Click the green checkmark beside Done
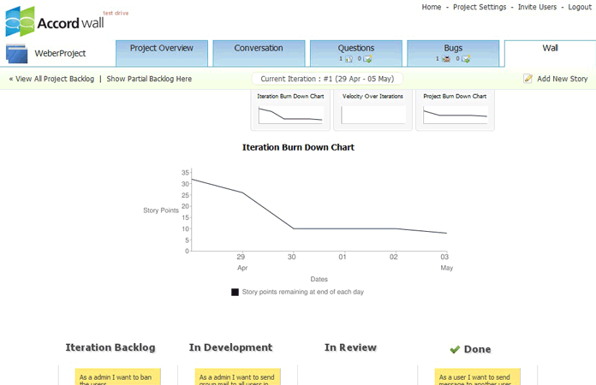596x385 pixels. pos(455,349)
